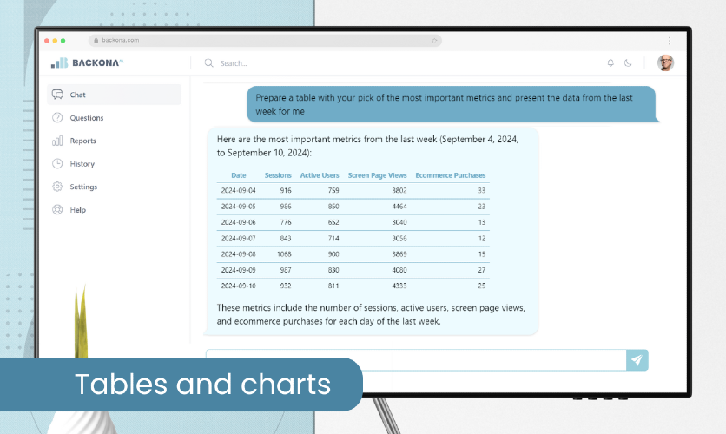Open the user profile avatar
The height and width of the screenshot is (434, 726).
pyautogui.click(x=665, y=62)
